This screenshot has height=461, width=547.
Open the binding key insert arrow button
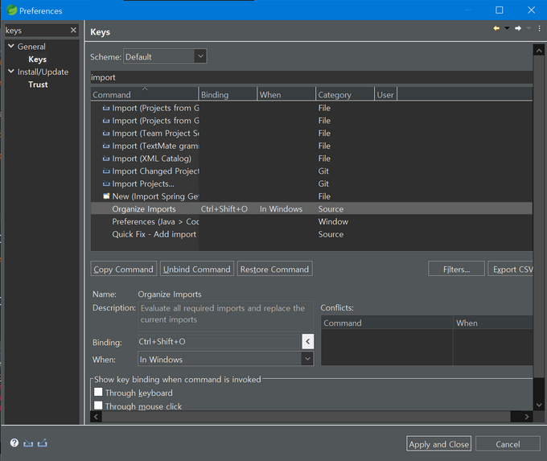coord(307,341)
